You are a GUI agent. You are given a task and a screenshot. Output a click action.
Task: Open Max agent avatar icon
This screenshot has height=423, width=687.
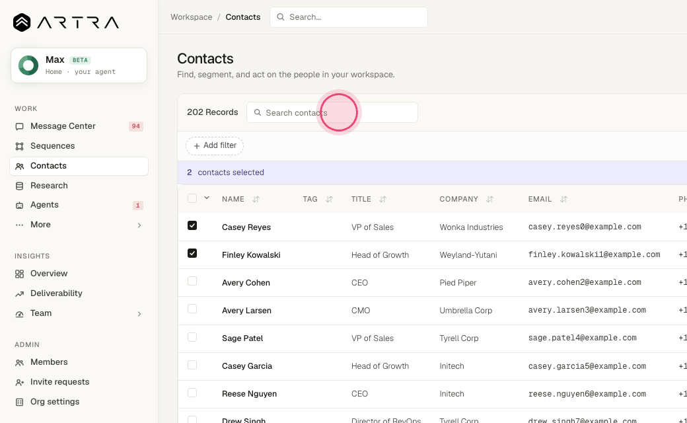[x=28, y=65]
